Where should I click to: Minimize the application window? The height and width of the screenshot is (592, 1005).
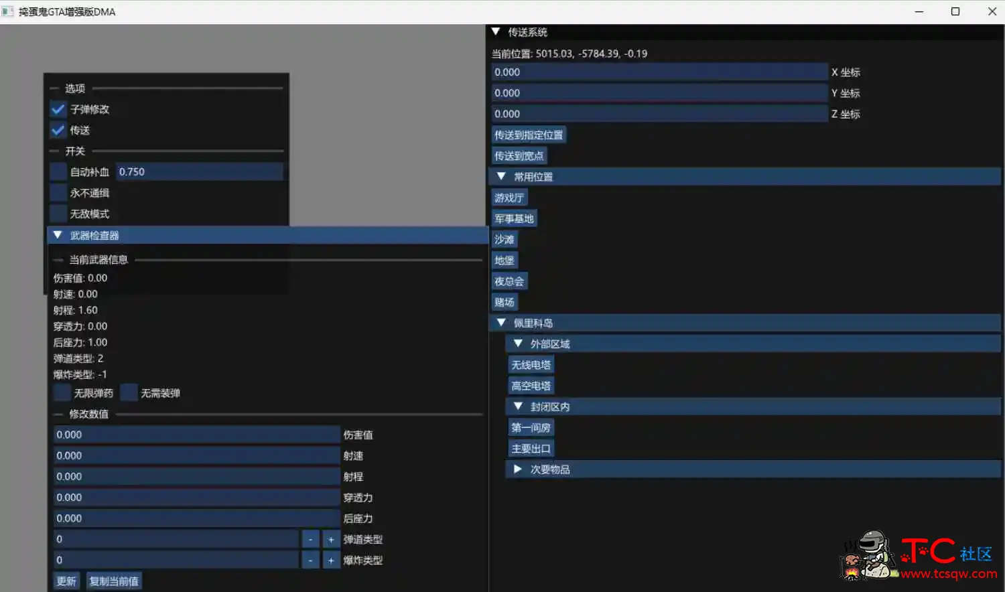pos(919,11)
